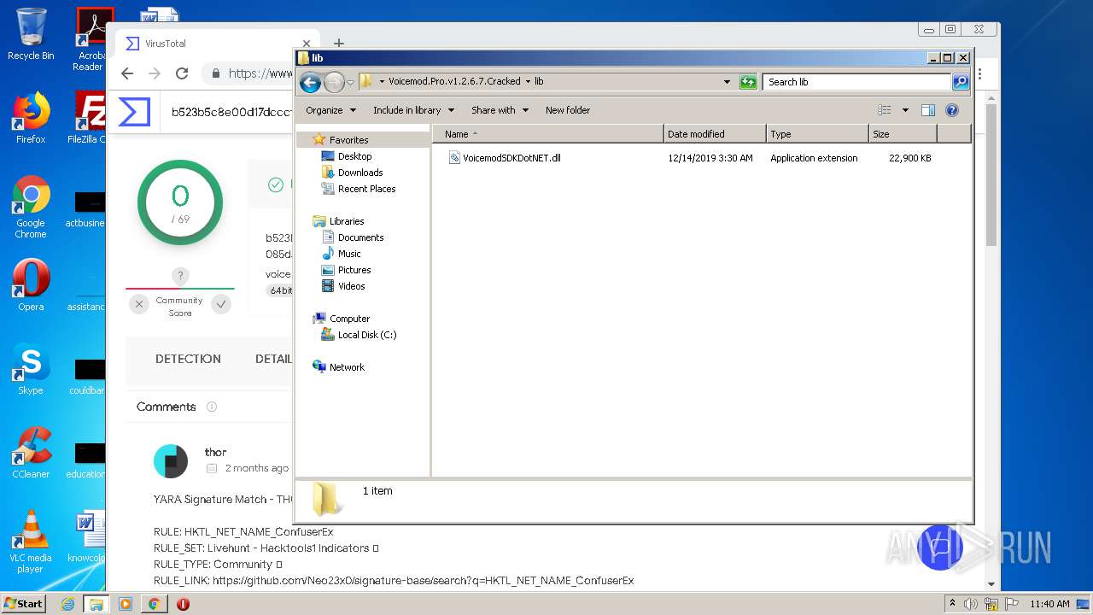The height and width of the screenshot is (615, 1093).
Task: Click the Search lib input field
Action: [x=856, y=82]
